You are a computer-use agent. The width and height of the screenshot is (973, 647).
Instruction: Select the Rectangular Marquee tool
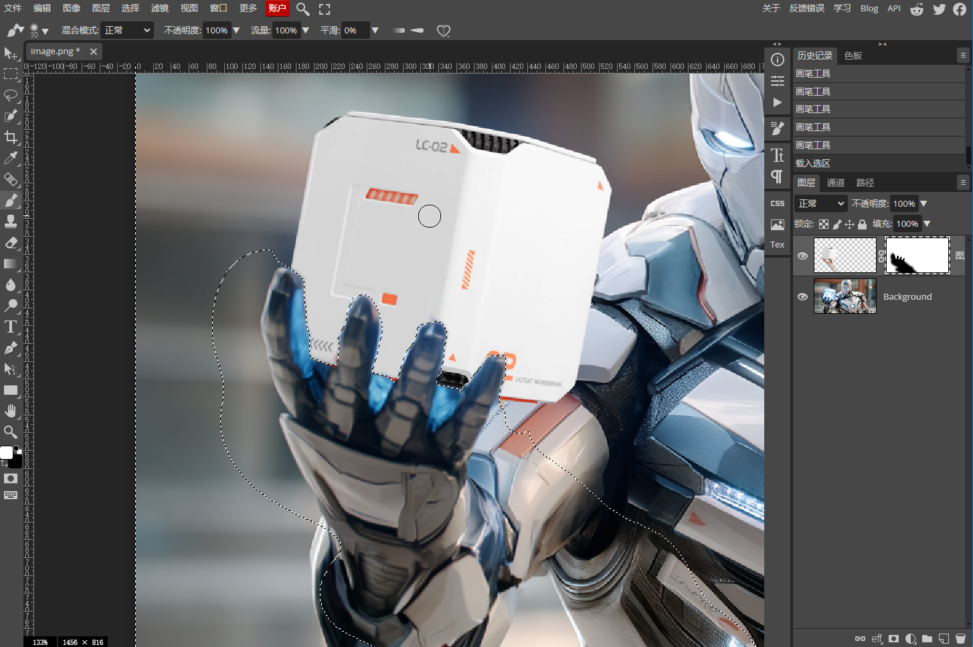[11, 74]
